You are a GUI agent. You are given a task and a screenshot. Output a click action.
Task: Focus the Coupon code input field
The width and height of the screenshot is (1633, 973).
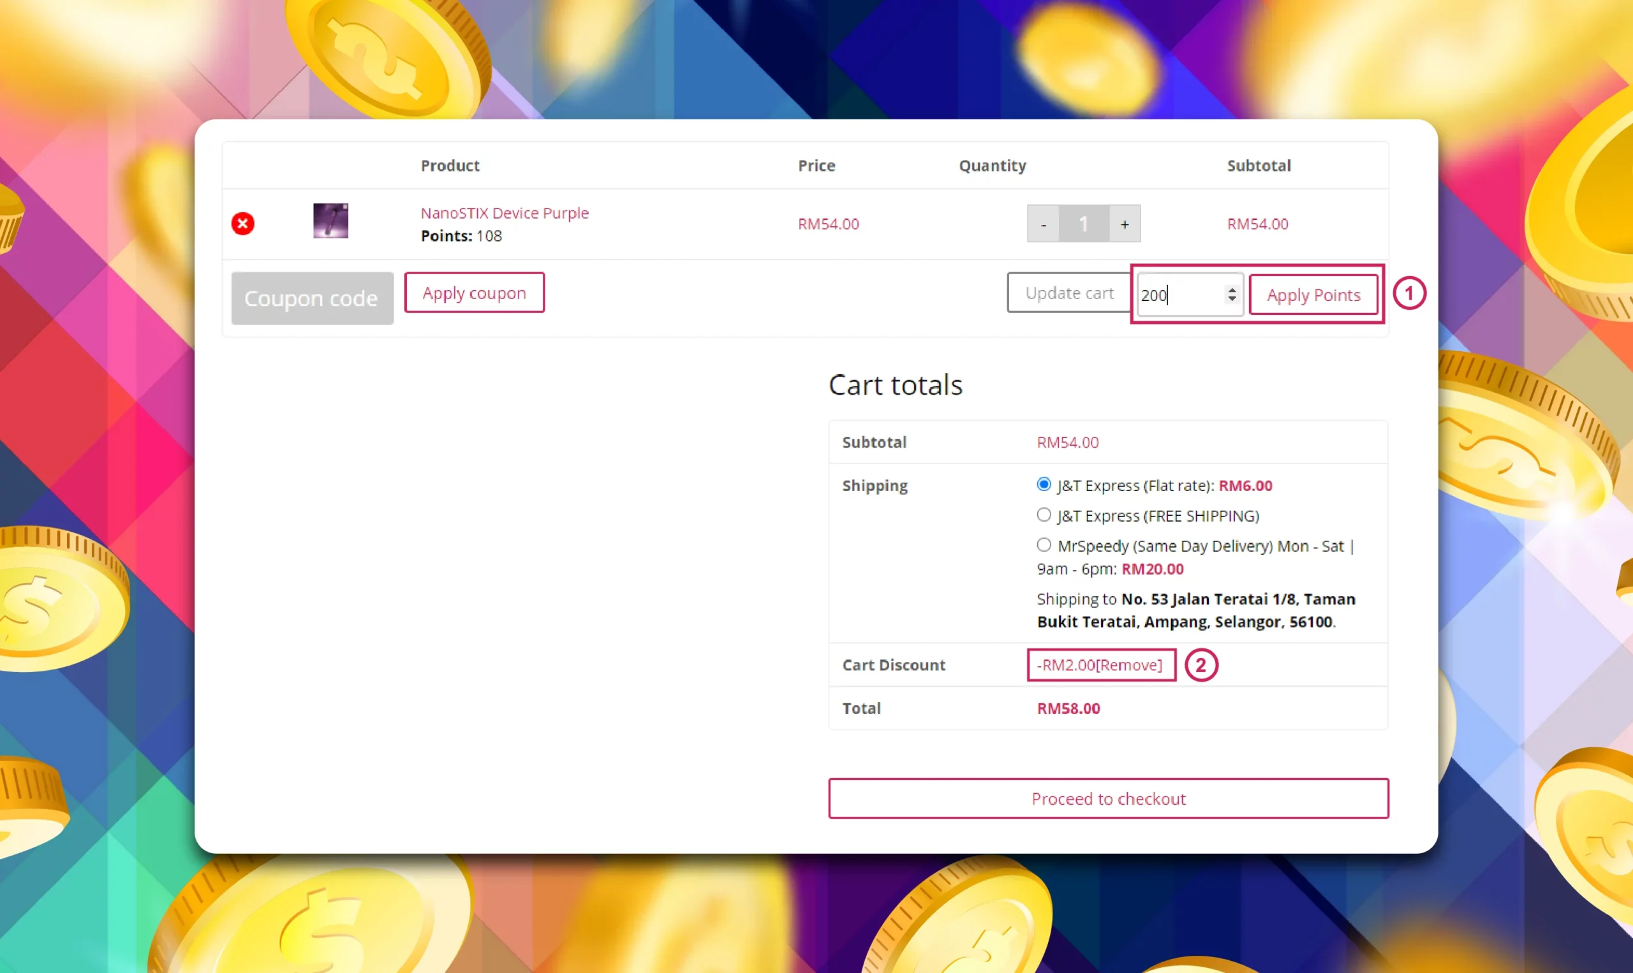coord(312,298)
